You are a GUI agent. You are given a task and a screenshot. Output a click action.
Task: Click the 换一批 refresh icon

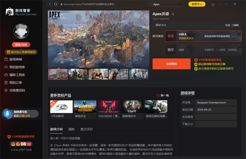point(158,95)
